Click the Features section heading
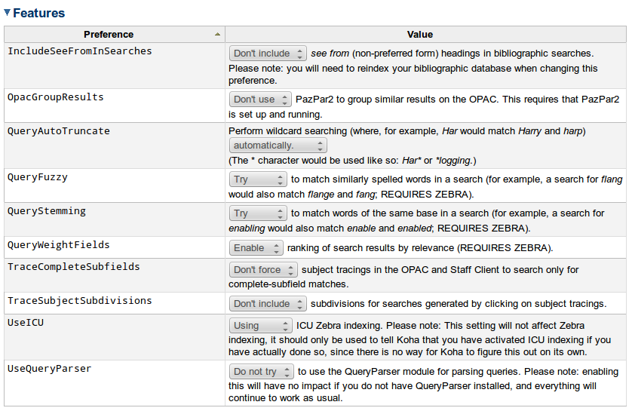 [x=38, y=13]
